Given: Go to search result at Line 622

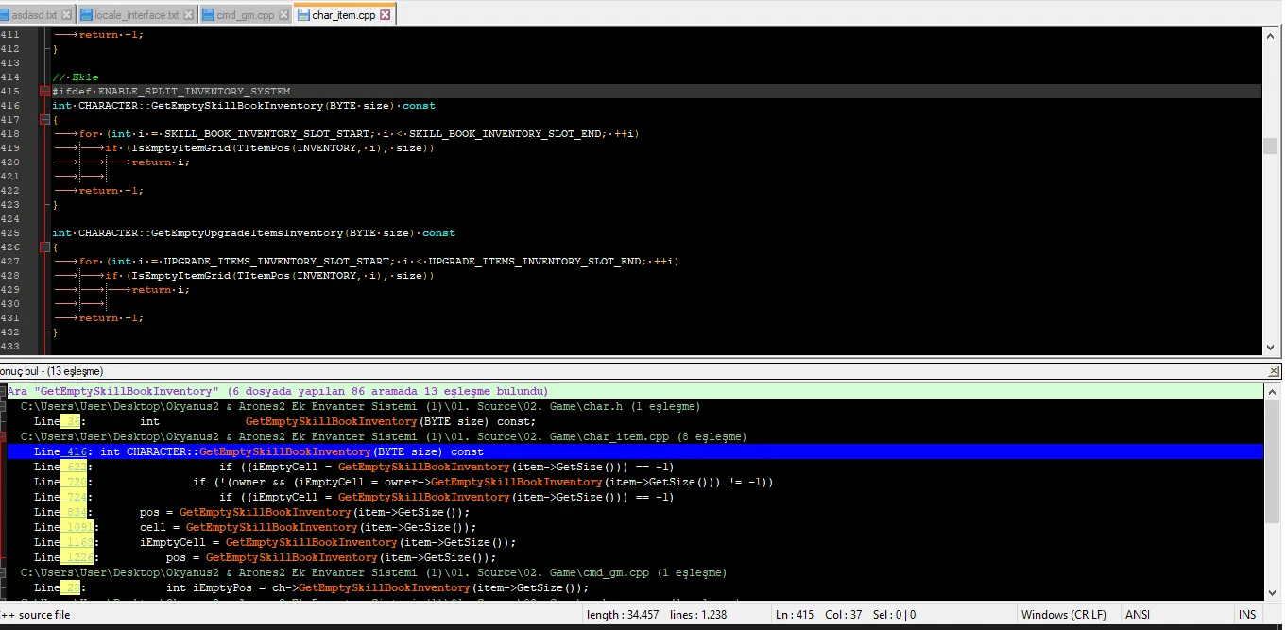Looking at the screenshot, I should tap(283, 468).
